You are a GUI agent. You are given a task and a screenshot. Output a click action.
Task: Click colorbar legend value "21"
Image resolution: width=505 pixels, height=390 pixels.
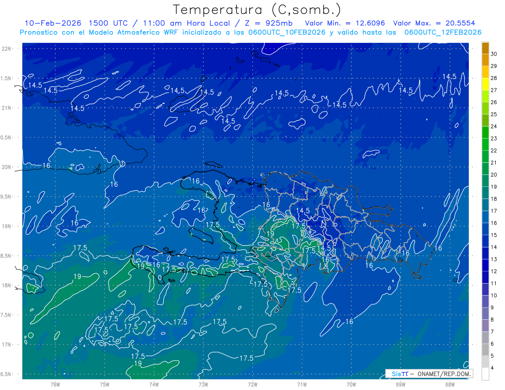pyautogui.click(x=494, y=163)
